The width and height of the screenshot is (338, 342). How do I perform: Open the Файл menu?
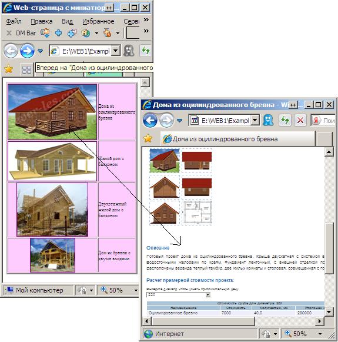click(14, 21)
